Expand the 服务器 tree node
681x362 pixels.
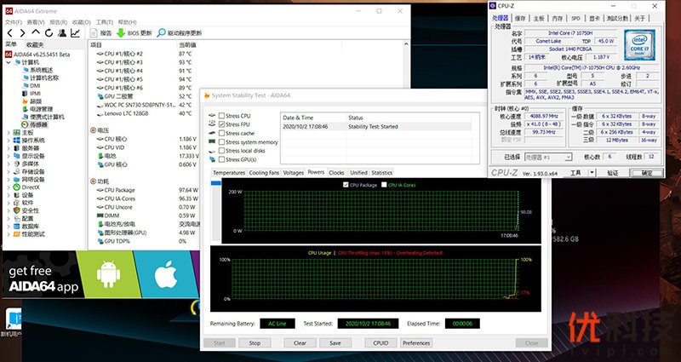[9, 148]
